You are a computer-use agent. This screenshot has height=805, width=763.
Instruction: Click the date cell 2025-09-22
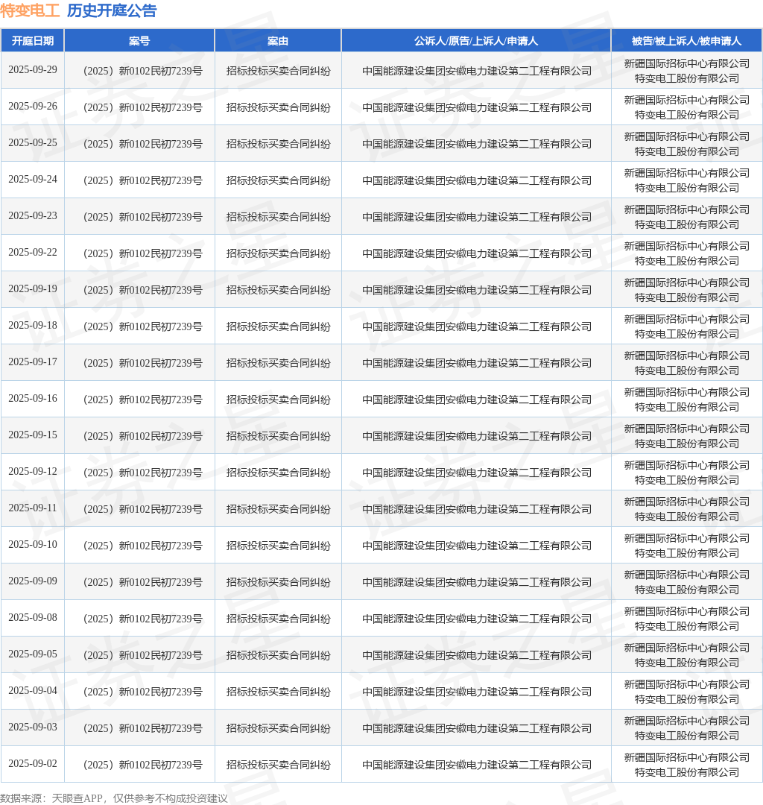coord(33,252)
